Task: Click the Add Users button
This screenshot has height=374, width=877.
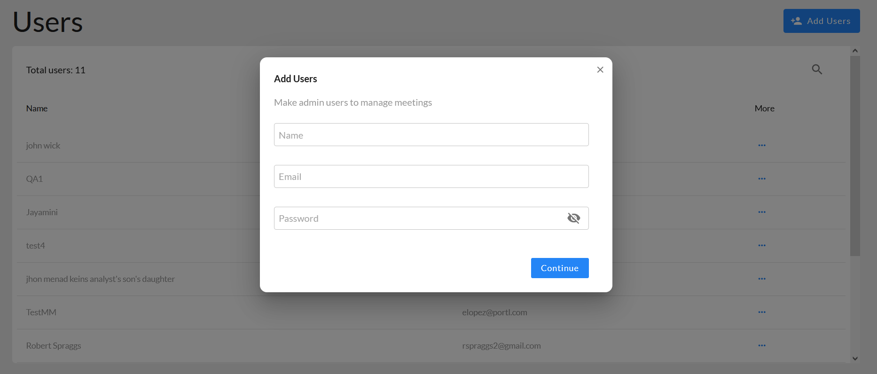Action: click(821, 21)
